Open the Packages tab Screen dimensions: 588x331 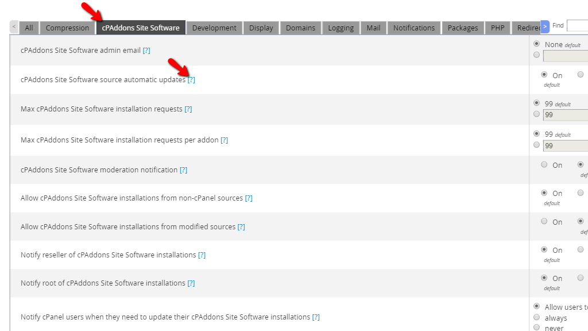click(x=463, y=28)
